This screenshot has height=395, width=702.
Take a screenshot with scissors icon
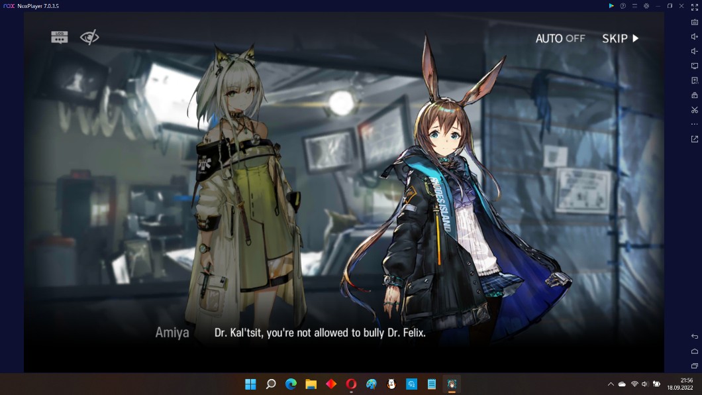point(695,110)
